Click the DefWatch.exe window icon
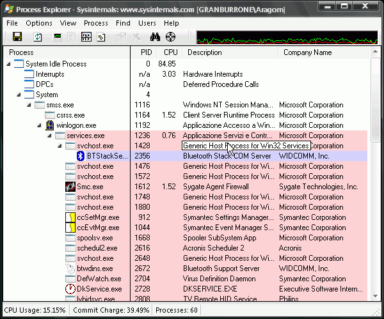Viewport: 384px width, 319px height. [70, 279]
